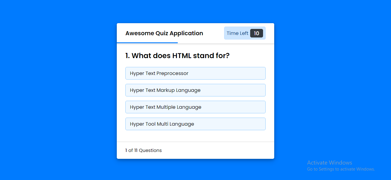Choose the Hyper Text Markup Language option

pyautogui.click(x=195, y=90)
